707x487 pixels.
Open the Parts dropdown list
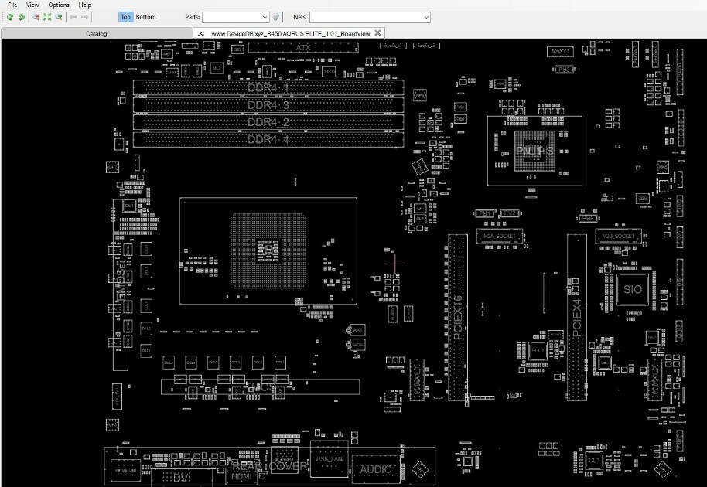[265, 17]
